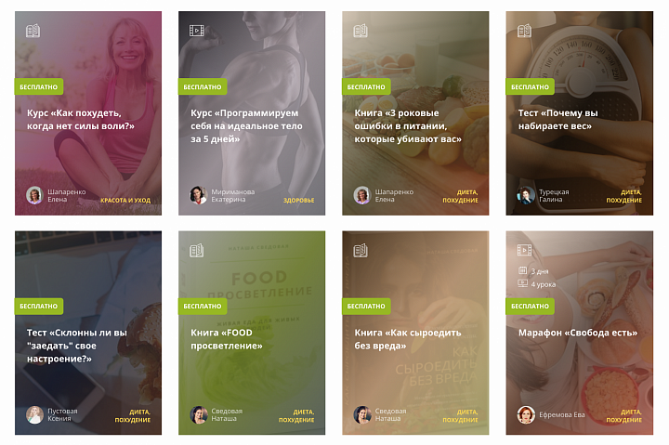Click book icon on «Как похудеть» course card
Screen dimensions: 669x445
point(33,31)
